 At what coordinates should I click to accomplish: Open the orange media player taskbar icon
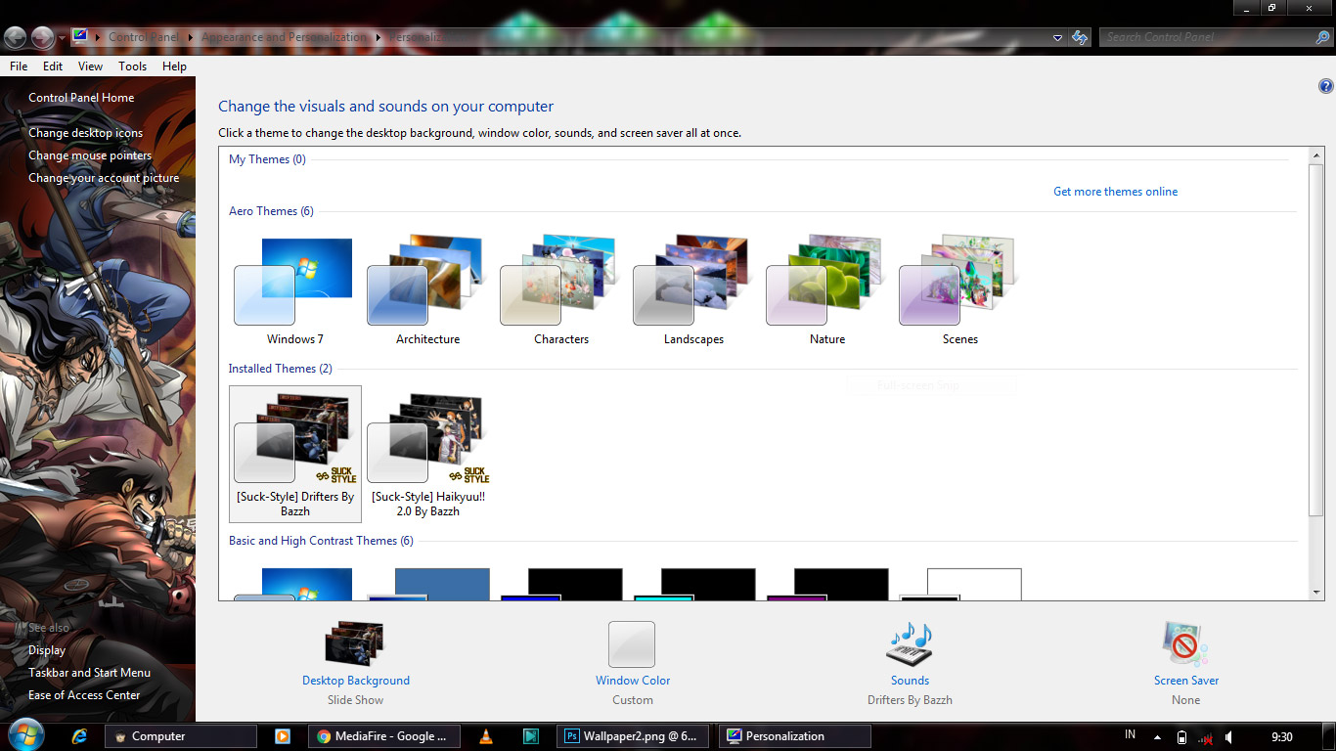[x=282, y=736]
